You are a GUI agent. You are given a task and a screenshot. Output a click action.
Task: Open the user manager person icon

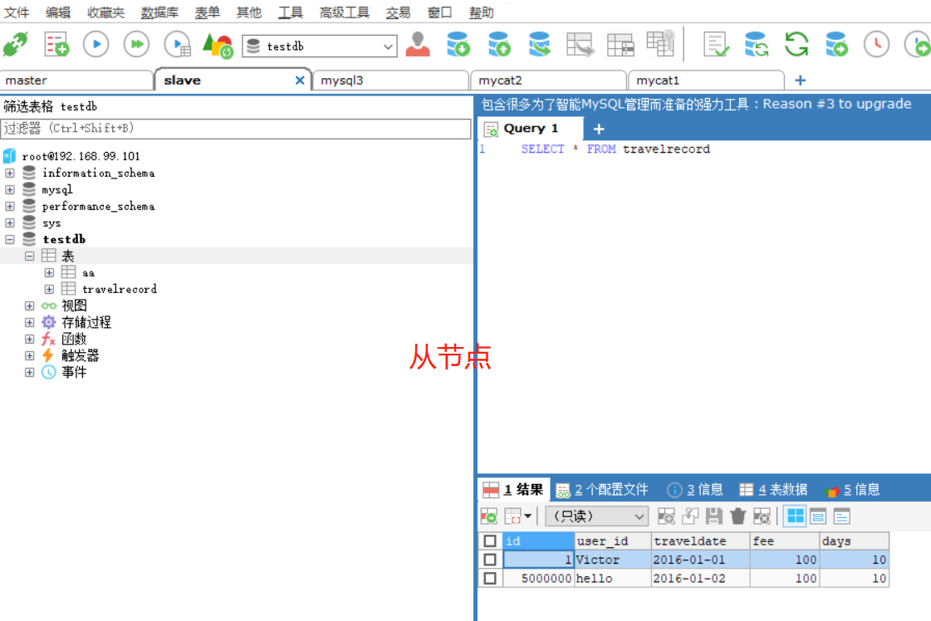coord(418,45)
